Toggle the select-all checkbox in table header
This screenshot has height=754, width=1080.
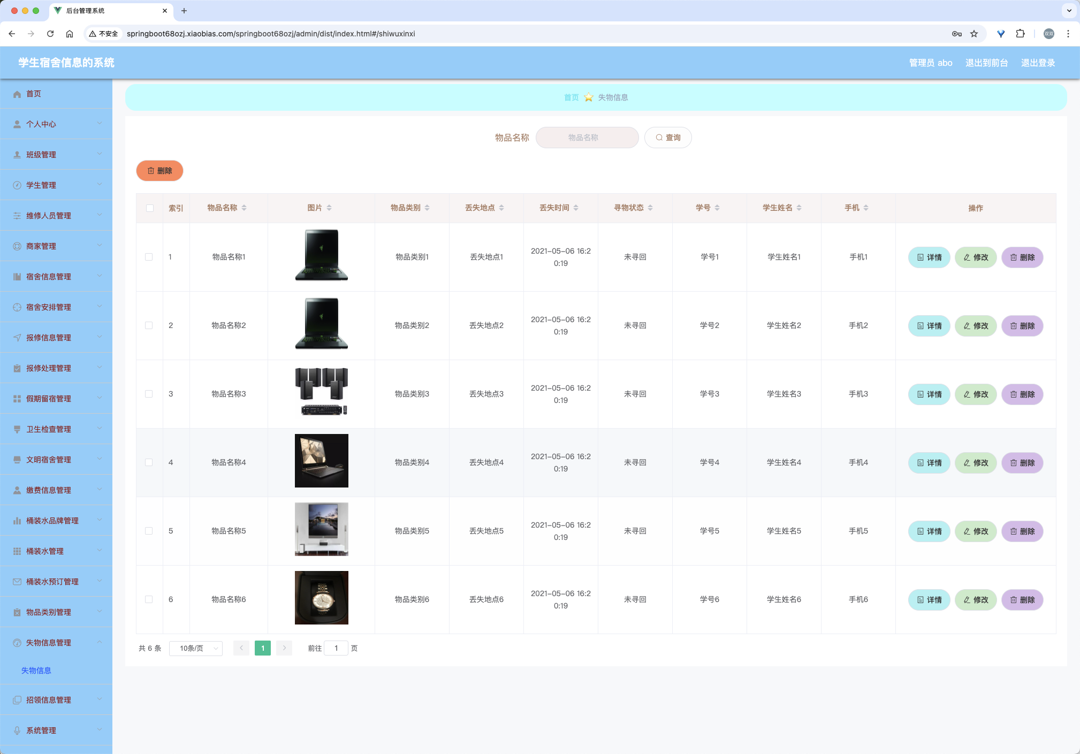pyautogui.click(x=150, y=208)
